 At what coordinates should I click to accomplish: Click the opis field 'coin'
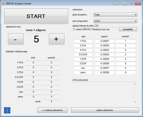pos(83,68)
